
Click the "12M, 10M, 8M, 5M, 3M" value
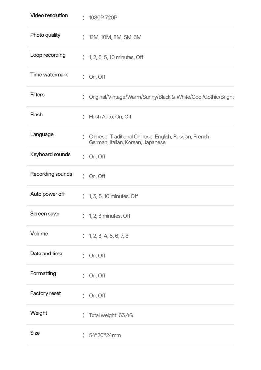click(115, 37)
